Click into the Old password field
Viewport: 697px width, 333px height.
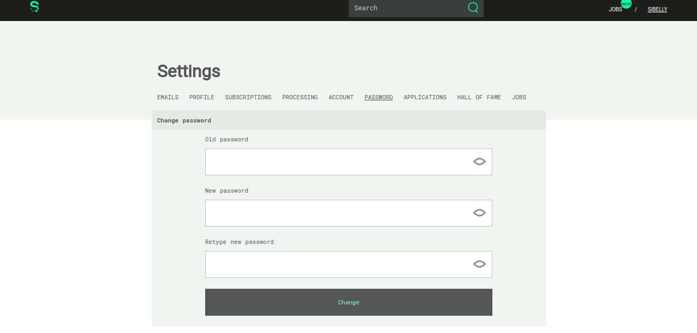pos(349,162)
